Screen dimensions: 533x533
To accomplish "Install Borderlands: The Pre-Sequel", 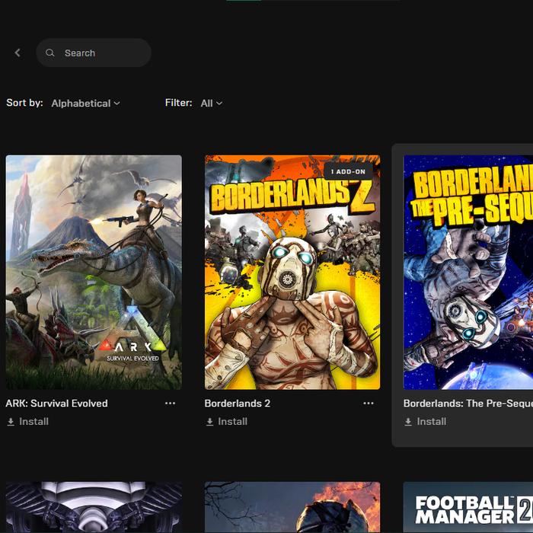I will [425, 422].
